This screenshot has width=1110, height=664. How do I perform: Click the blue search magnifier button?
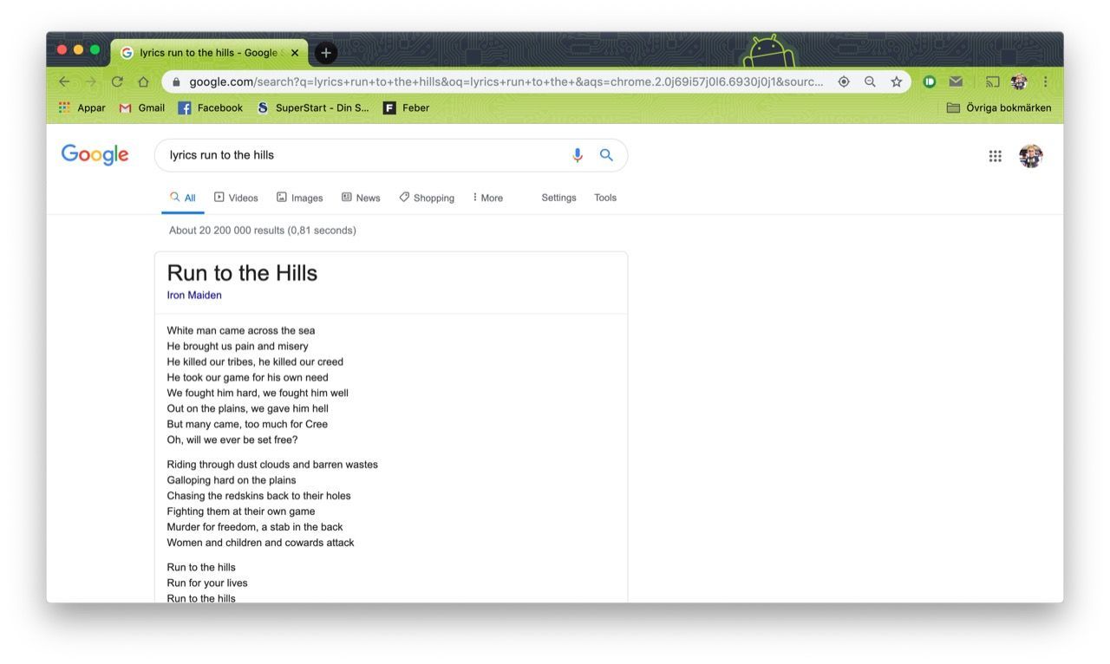[x=606, y=155]
